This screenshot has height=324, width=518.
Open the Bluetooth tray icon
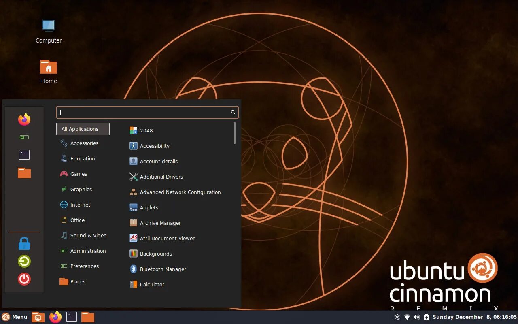[x=397, y=317]
